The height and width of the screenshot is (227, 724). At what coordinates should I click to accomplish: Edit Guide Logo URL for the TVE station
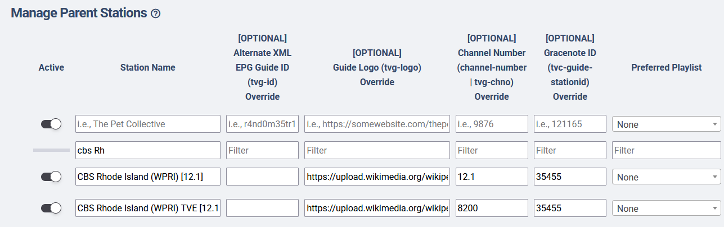click(377, 209)
